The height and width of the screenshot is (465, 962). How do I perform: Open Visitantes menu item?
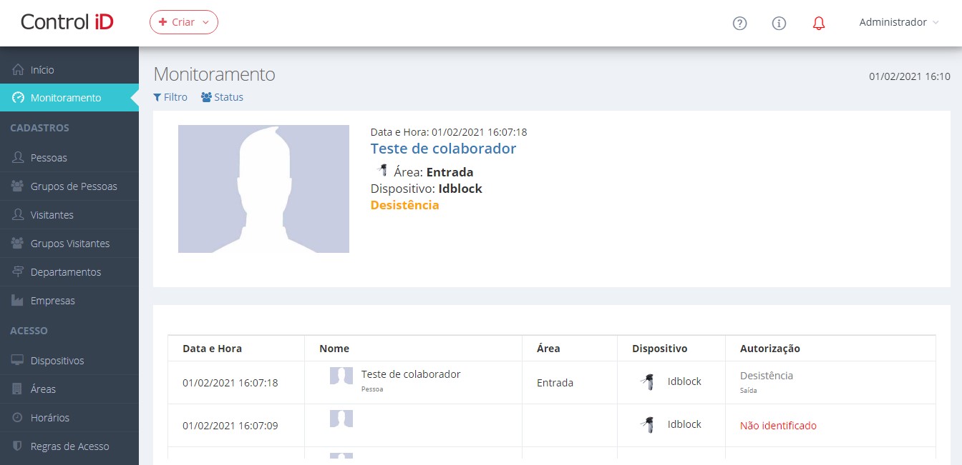click(x=69, y=215)
